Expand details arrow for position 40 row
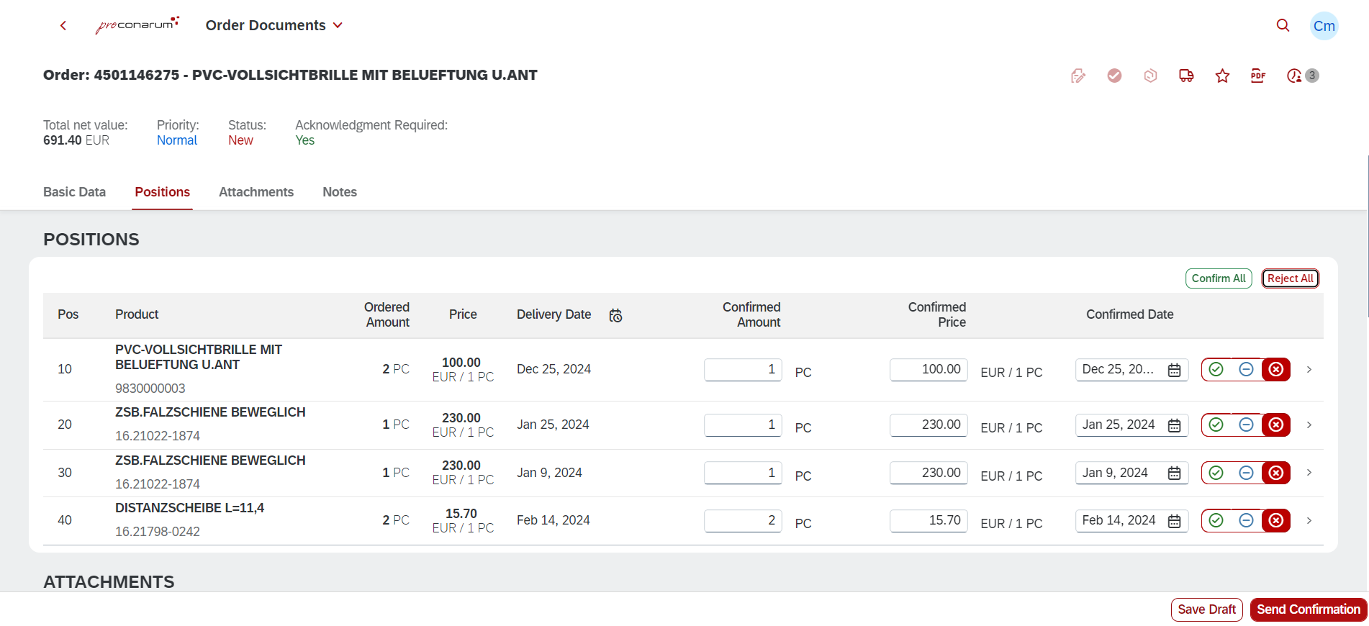Image resolution: width=1369 pixels, height=626 pixels. [x=1309, y=520]
